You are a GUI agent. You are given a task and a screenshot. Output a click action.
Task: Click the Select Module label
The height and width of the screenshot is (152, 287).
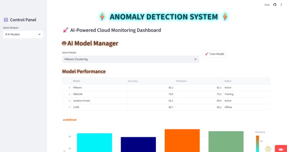click(11, 28)
